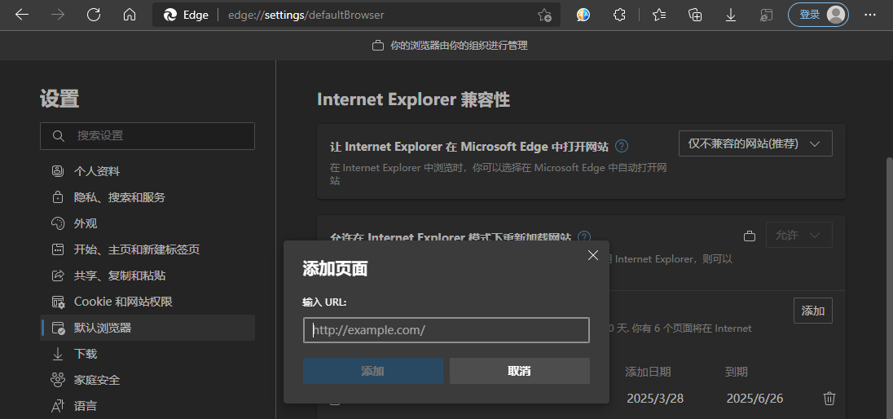Click the 登录 profile button

tap(818, 15)
